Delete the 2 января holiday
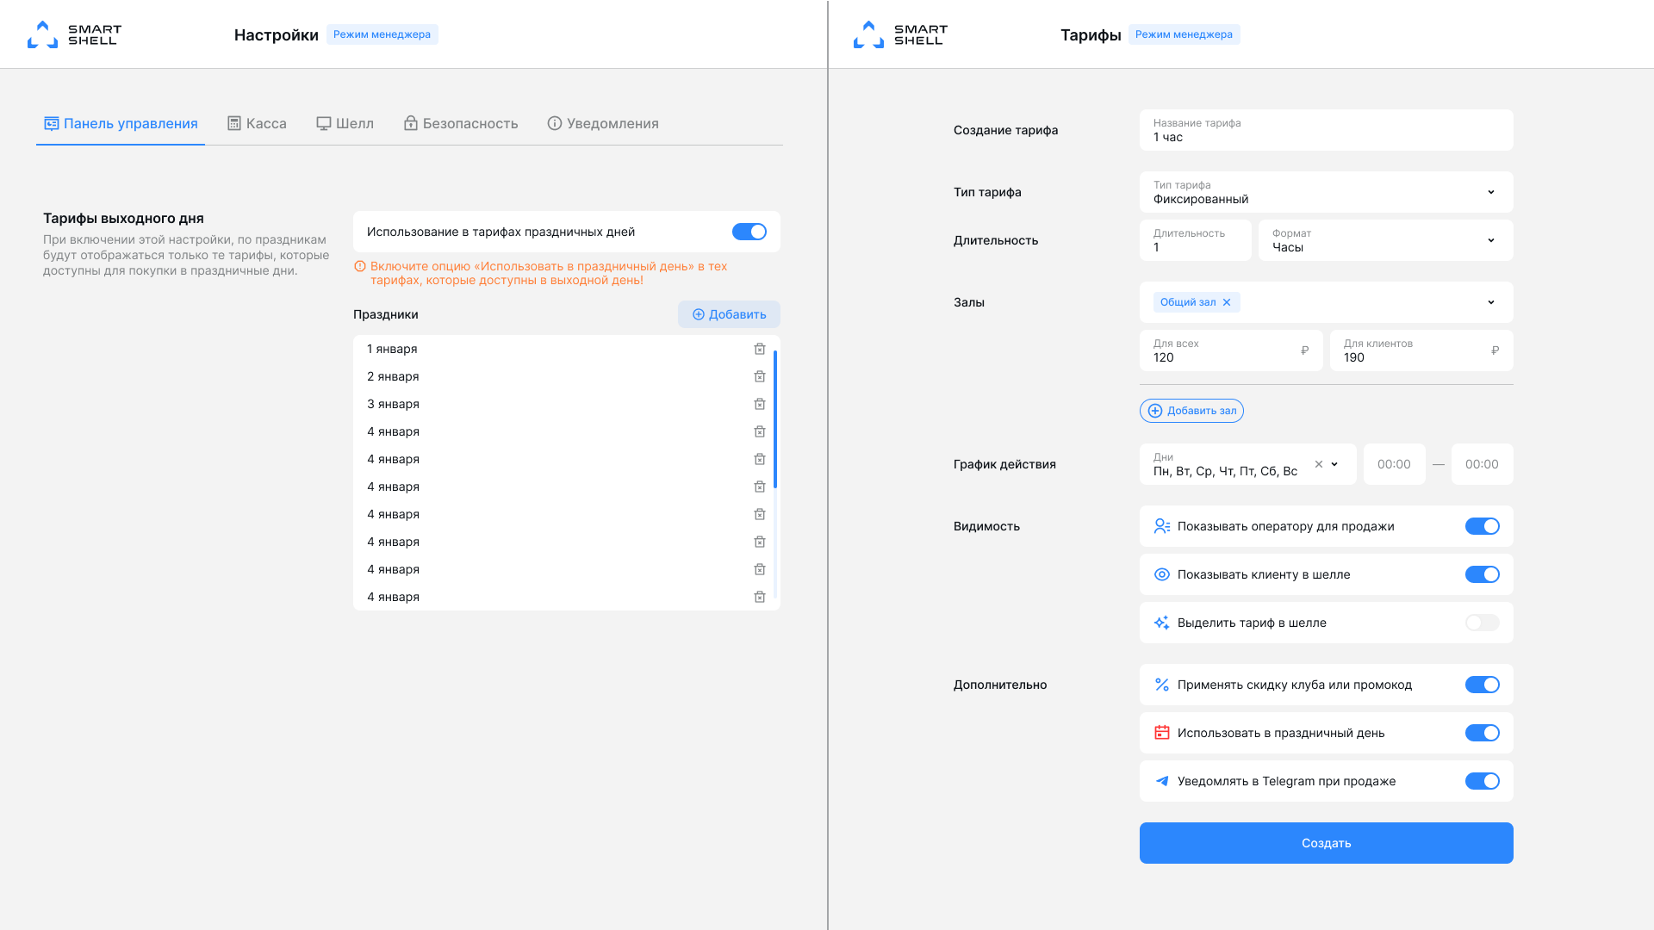The height and width of the screenshot is (930, 1654). tap(760, 376)
